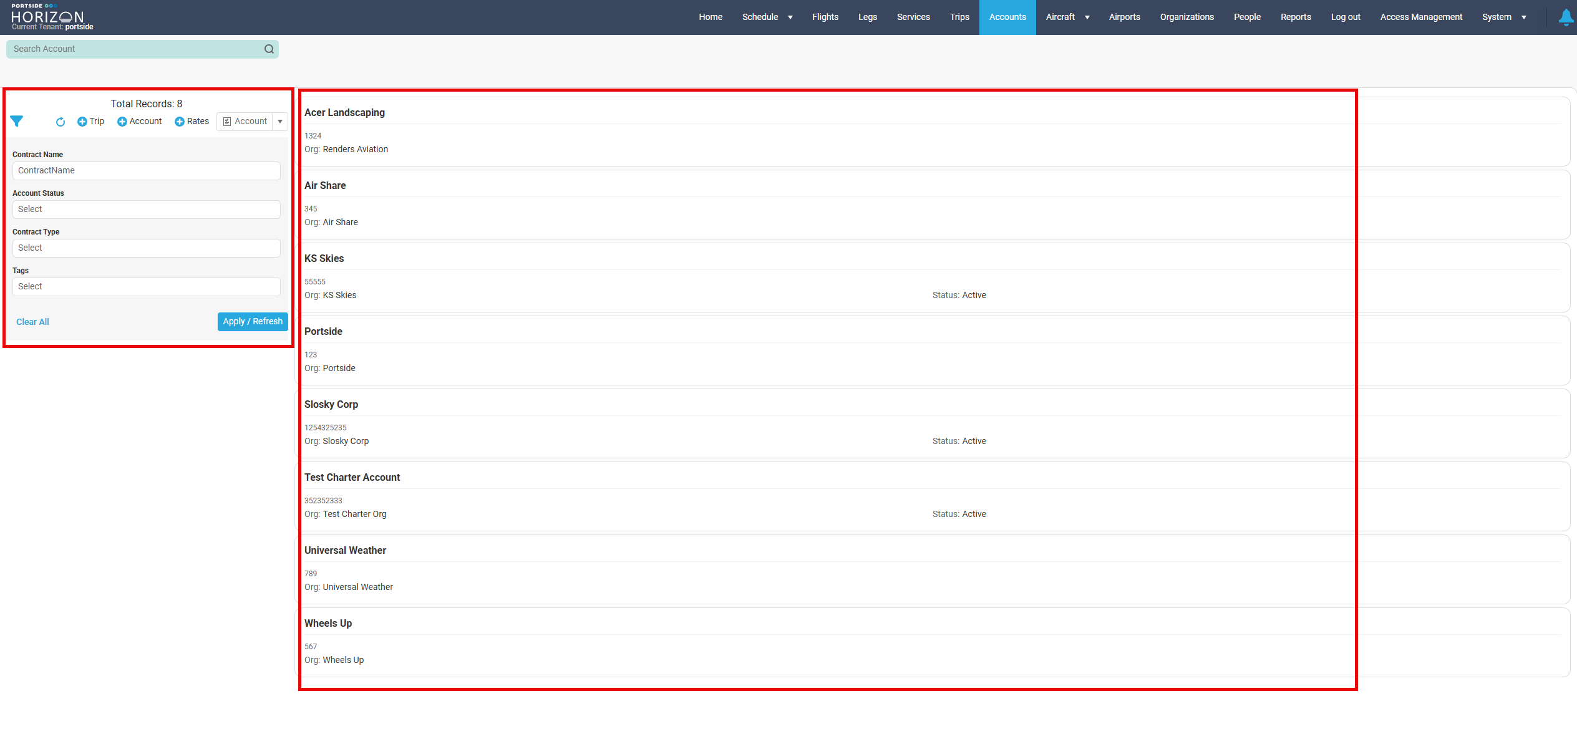
Task: Click the Clear All link
Action: pyautogui.click(x=32, y=322)
